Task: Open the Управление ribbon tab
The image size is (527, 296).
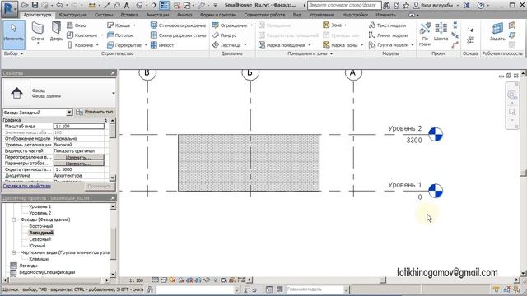Action: point(322,15)
